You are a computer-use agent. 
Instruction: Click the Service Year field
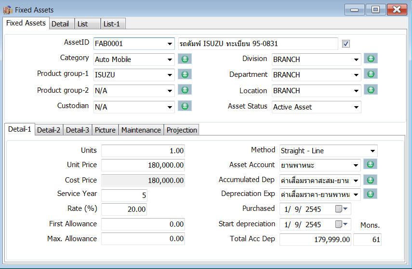click(x=124, y=195)
